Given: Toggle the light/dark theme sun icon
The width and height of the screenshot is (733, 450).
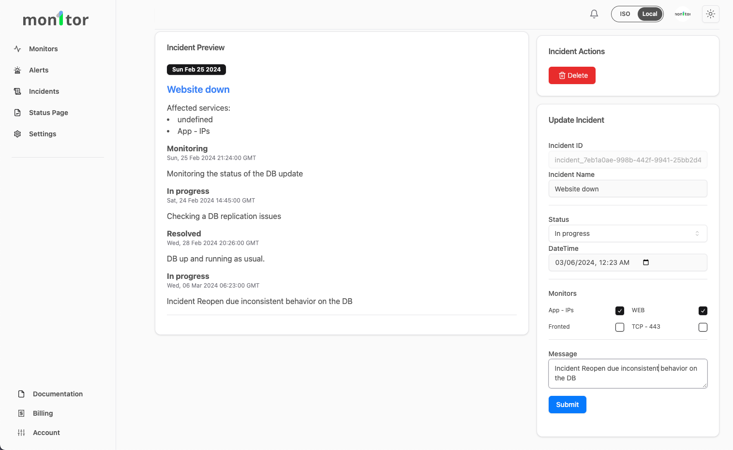Looking at the screenshot, I should (x=710, y=14).
